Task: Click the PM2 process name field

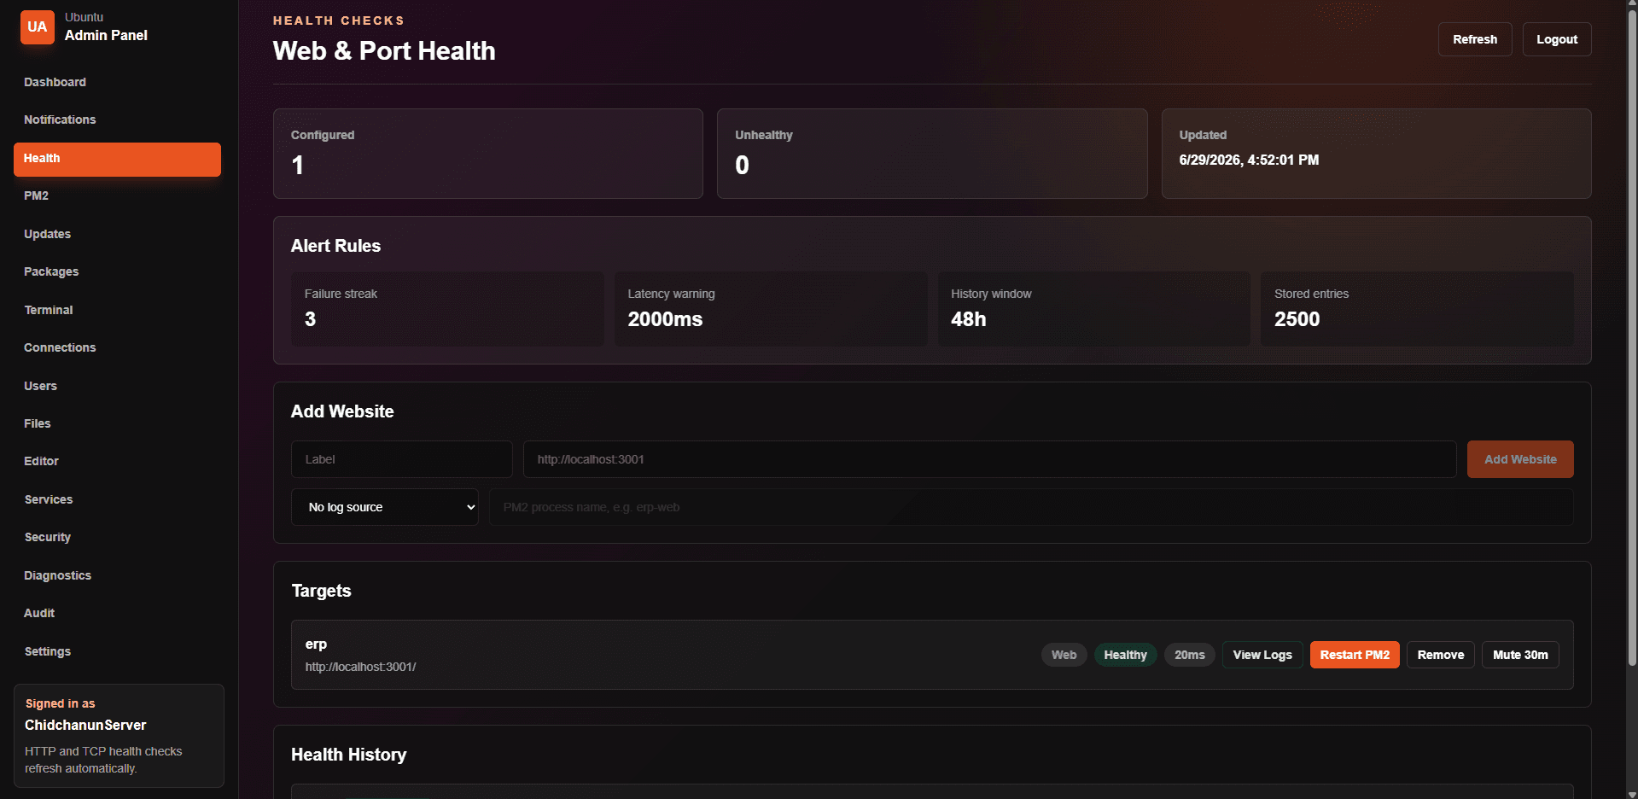Action: pos(1031,507)
